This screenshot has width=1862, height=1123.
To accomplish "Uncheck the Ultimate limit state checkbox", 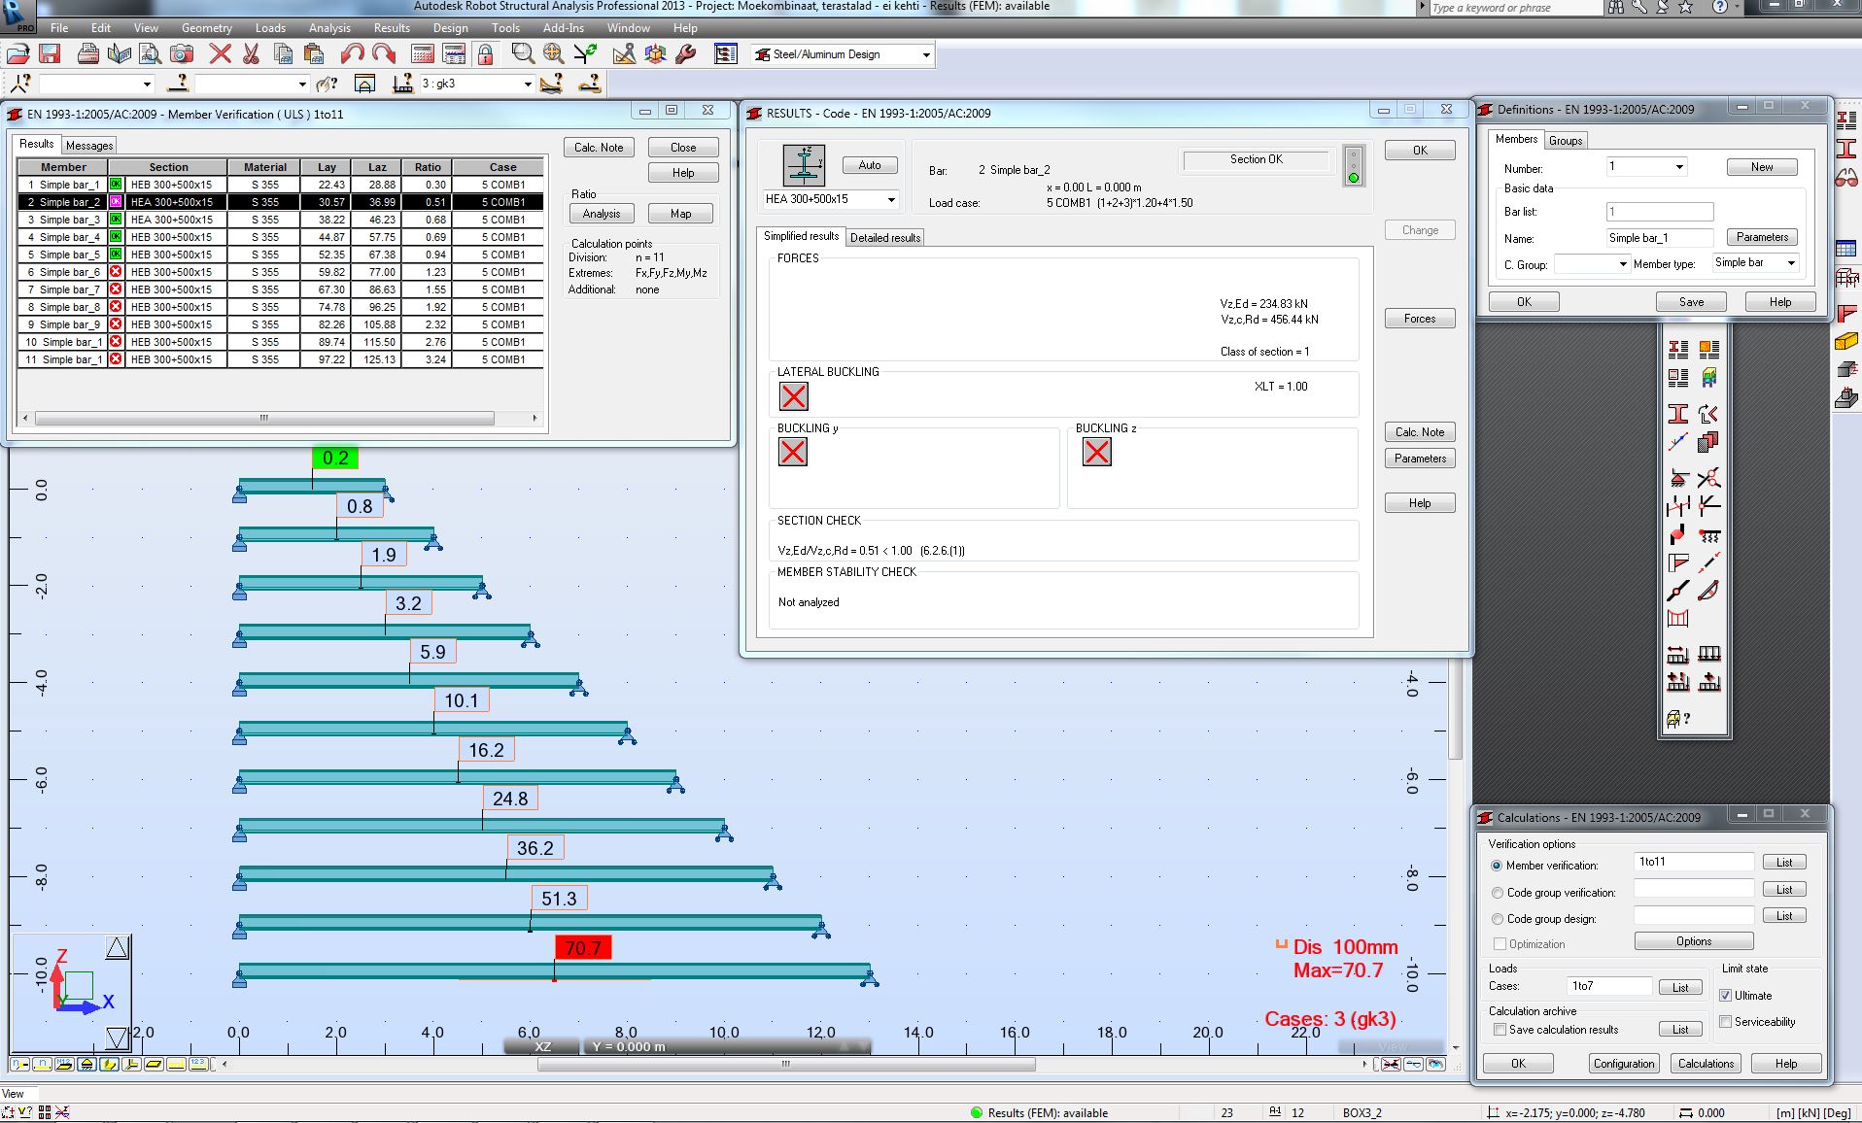I will point(1726,995).
